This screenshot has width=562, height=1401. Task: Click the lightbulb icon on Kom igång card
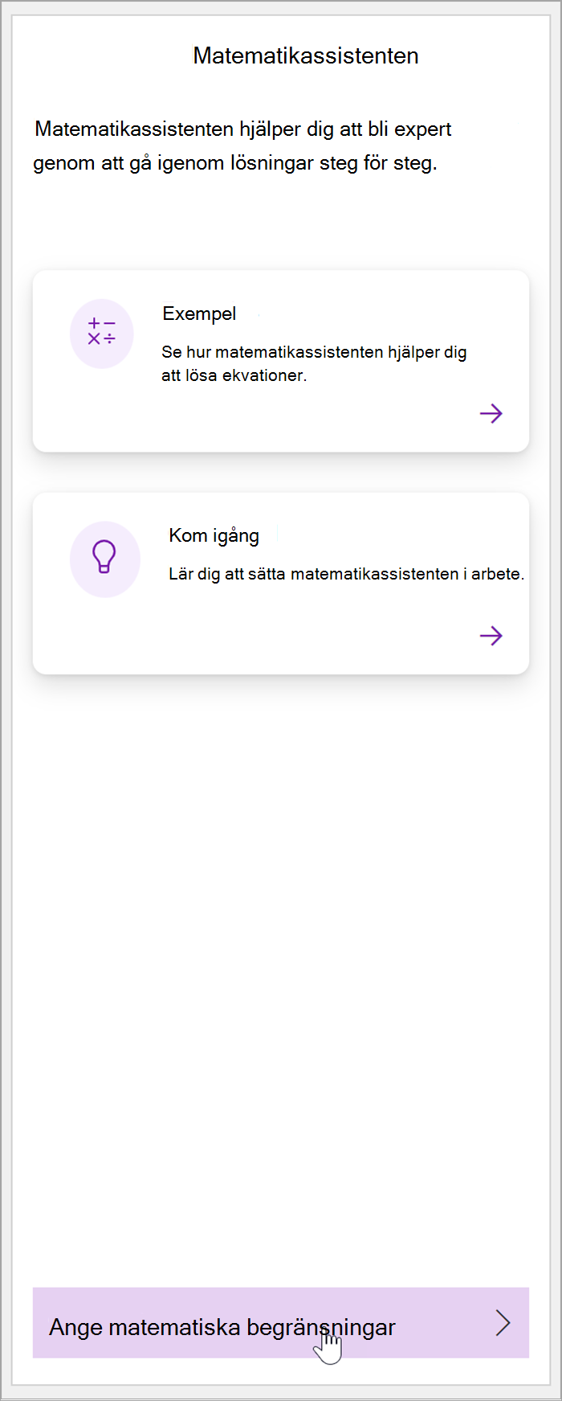(104, 559)
